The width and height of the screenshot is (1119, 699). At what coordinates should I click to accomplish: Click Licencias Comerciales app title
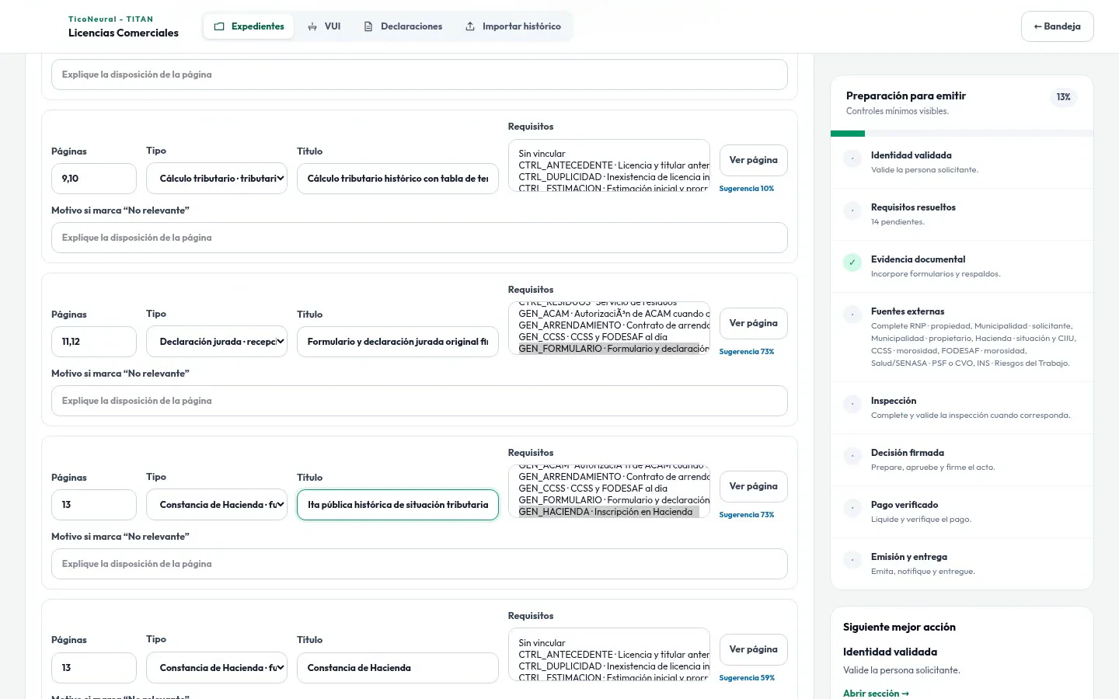point(124,33)
